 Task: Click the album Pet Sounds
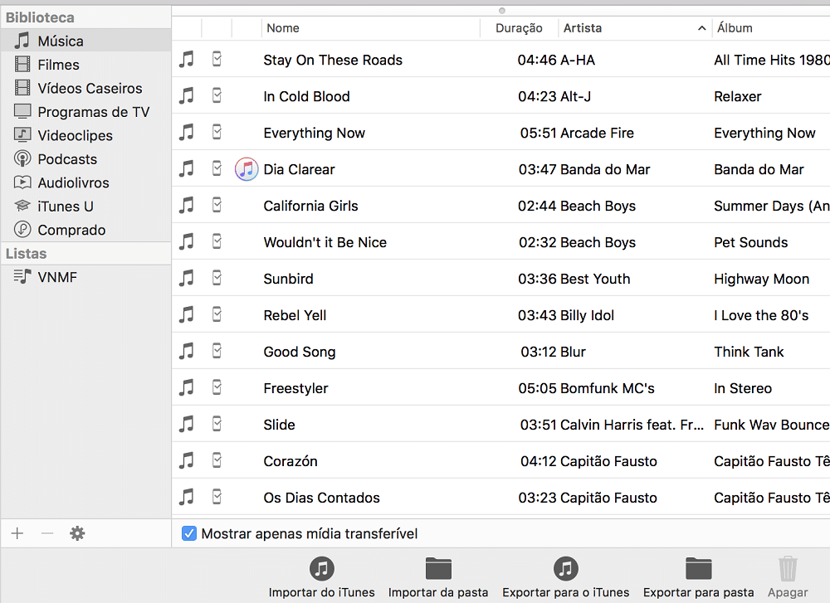pos(751,242)
